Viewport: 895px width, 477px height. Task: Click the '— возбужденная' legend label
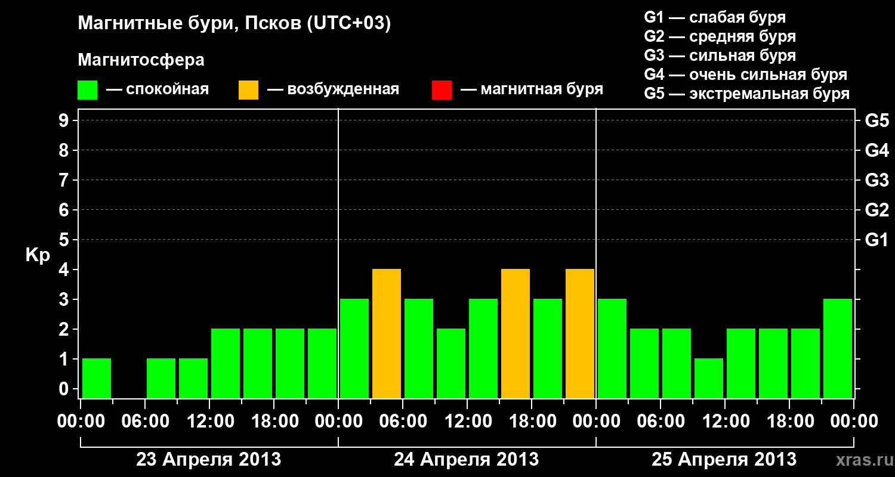point(333,89)
